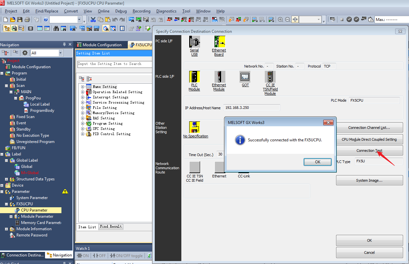Click the No Specification station icon
Viewport: 409px width, 264px height.
[195, 127]
